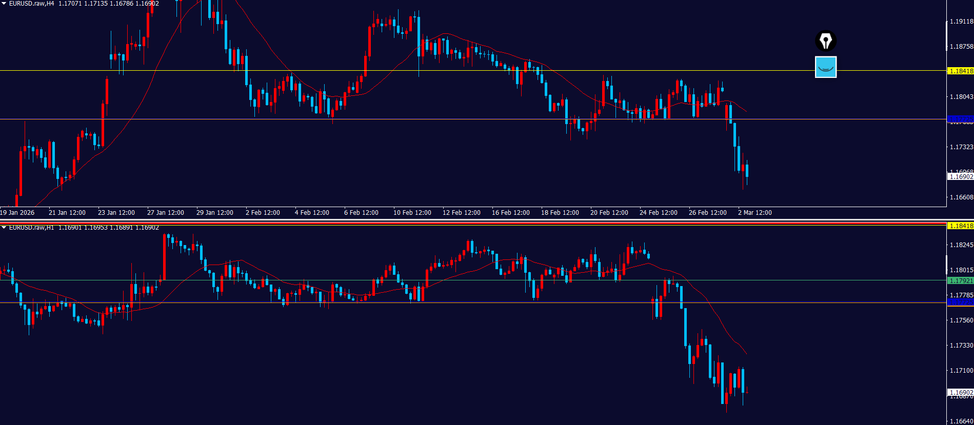Image resolution: width=974 pixels, height=425 pixels.
Task: Click the EURUSD.raw,H4 chart title text
Action: point(32,4)
